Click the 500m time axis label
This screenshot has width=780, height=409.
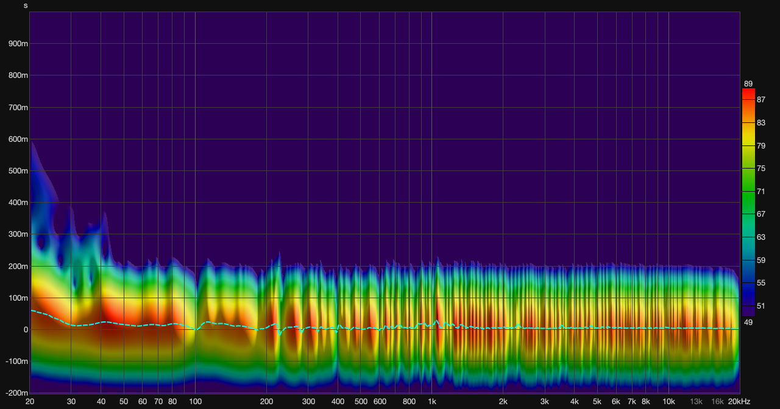point(18,171)
